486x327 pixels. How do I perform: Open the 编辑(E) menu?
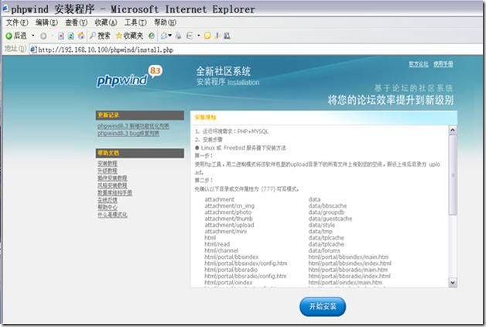point(46,22)
